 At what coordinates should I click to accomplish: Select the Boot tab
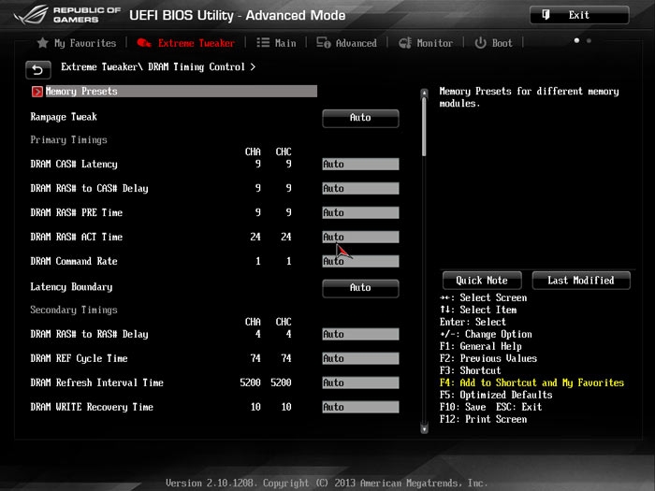click(494, 43)
